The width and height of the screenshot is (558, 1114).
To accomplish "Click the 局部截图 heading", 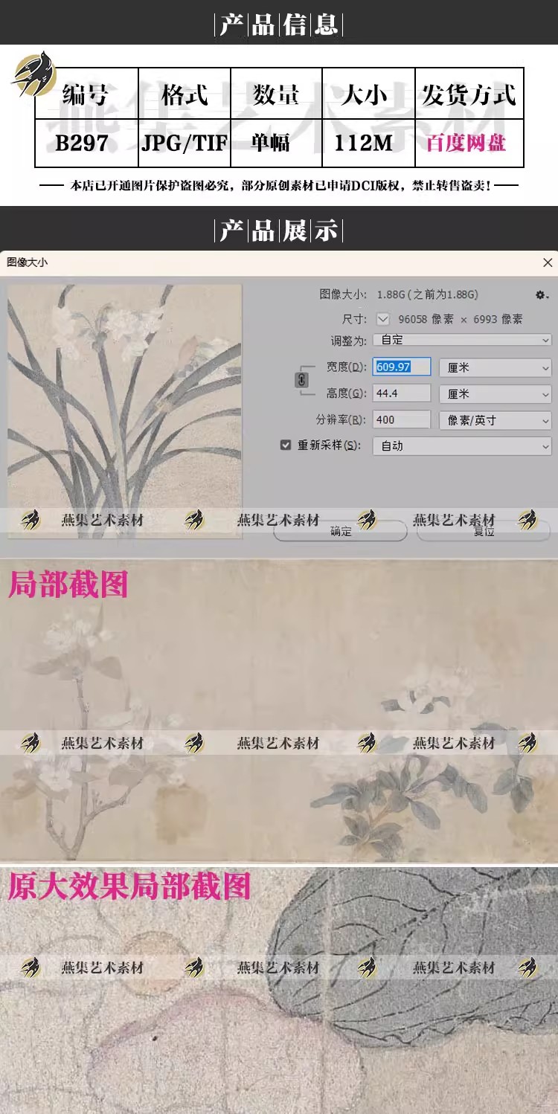I will pos(68,585).
